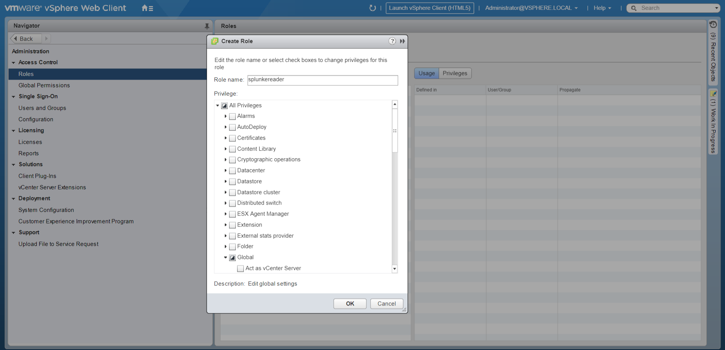Expand the Alarms privilege node
Image resolution: width=725 pixels, height=350 pixels.
click(226, 116)
